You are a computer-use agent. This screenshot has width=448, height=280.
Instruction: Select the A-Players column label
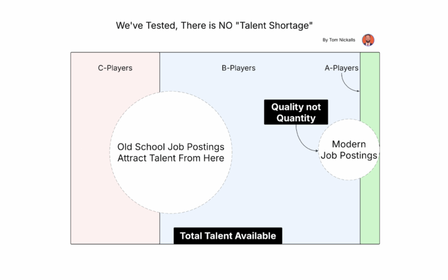click(x=341, y=68)
